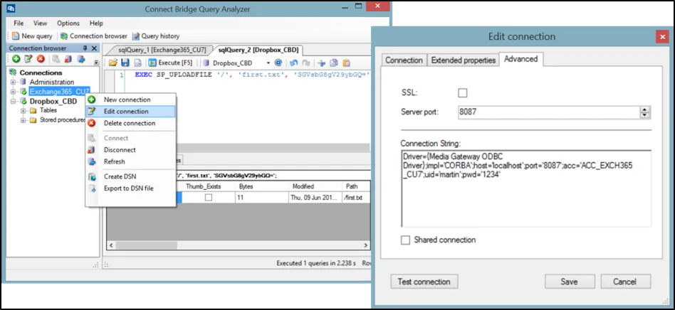675x310 pixels.
Task: Click red delete connection icon in browser toolbar
Action: click(x=41, y=59)
